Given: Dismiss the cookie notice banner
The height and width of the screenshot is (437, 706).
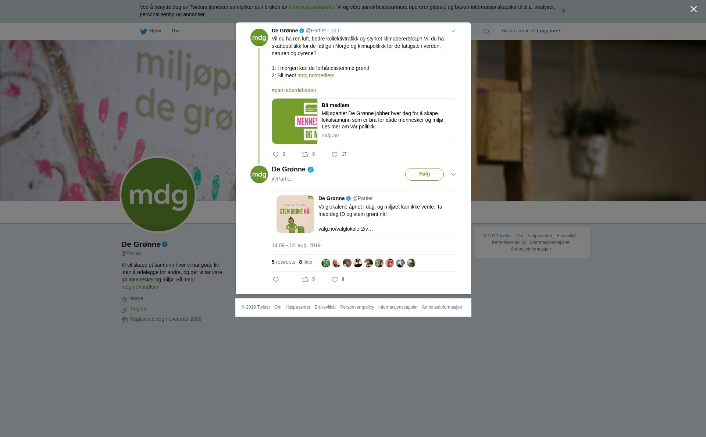Looking at the screenshot, I should click(x=563, y=11).
